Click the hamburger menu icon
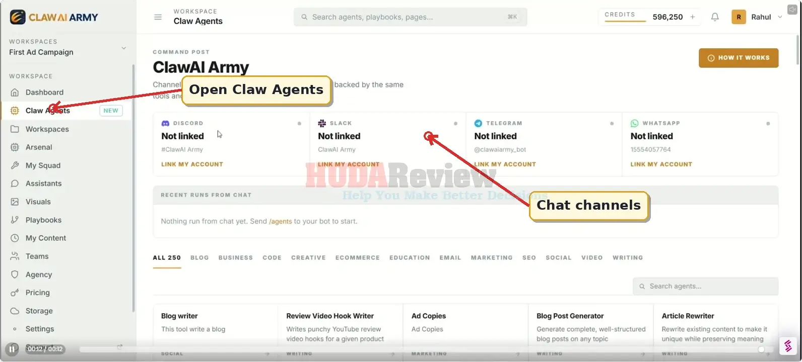 click(x=158, y=17)
